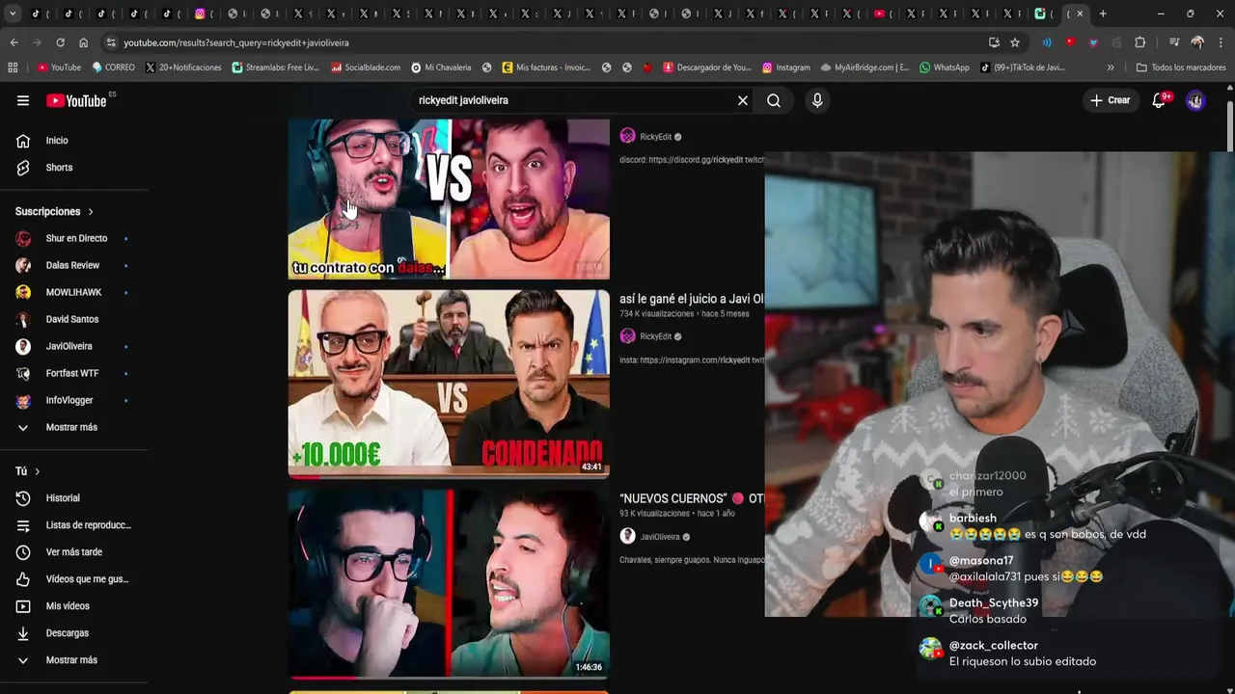Open a new browser tab with plus
Viewport: 1235px width, 694px height.
tap(1103, 13)
